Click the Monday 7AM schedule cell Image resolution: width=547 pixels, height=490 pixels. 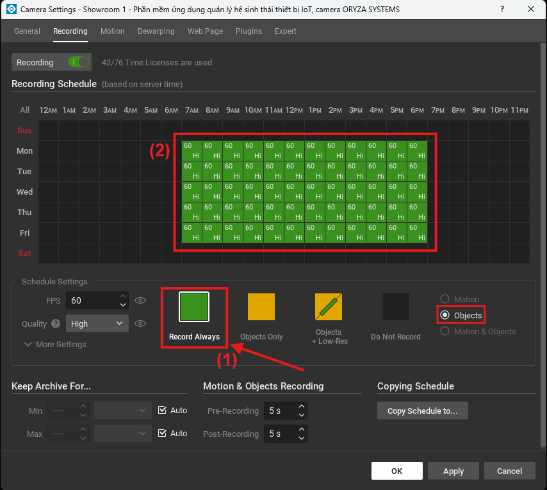click(192, 151)
